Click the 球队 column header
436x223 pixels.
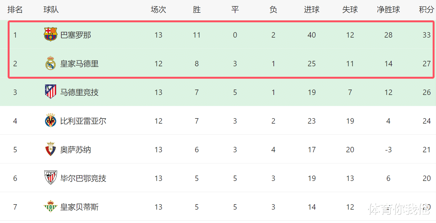pos(51,10)
